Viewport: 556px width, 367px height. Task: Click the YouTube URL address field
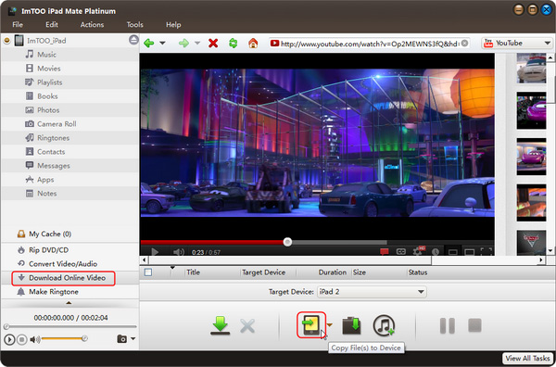pos(370,44)
